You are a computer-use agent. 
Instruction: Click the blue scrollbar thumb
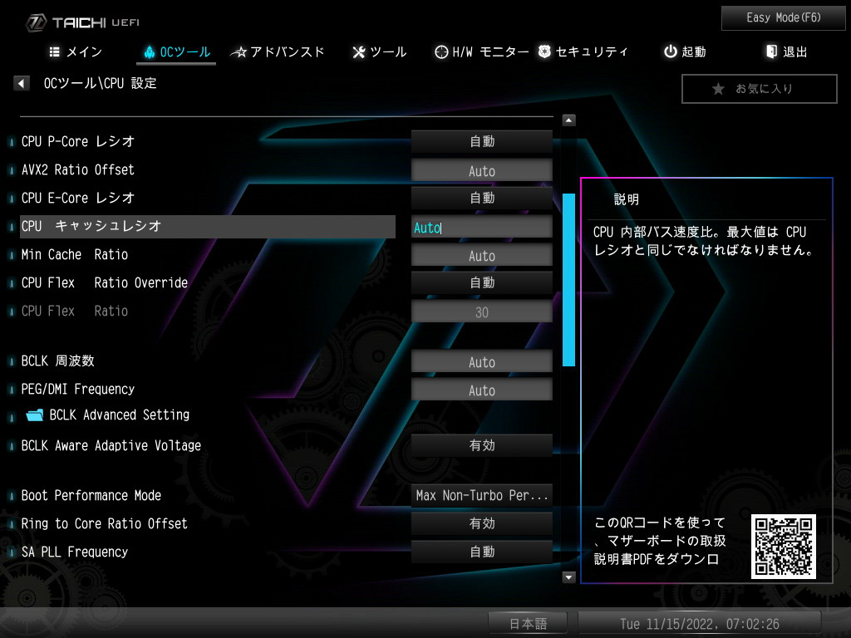click(568, 280)
